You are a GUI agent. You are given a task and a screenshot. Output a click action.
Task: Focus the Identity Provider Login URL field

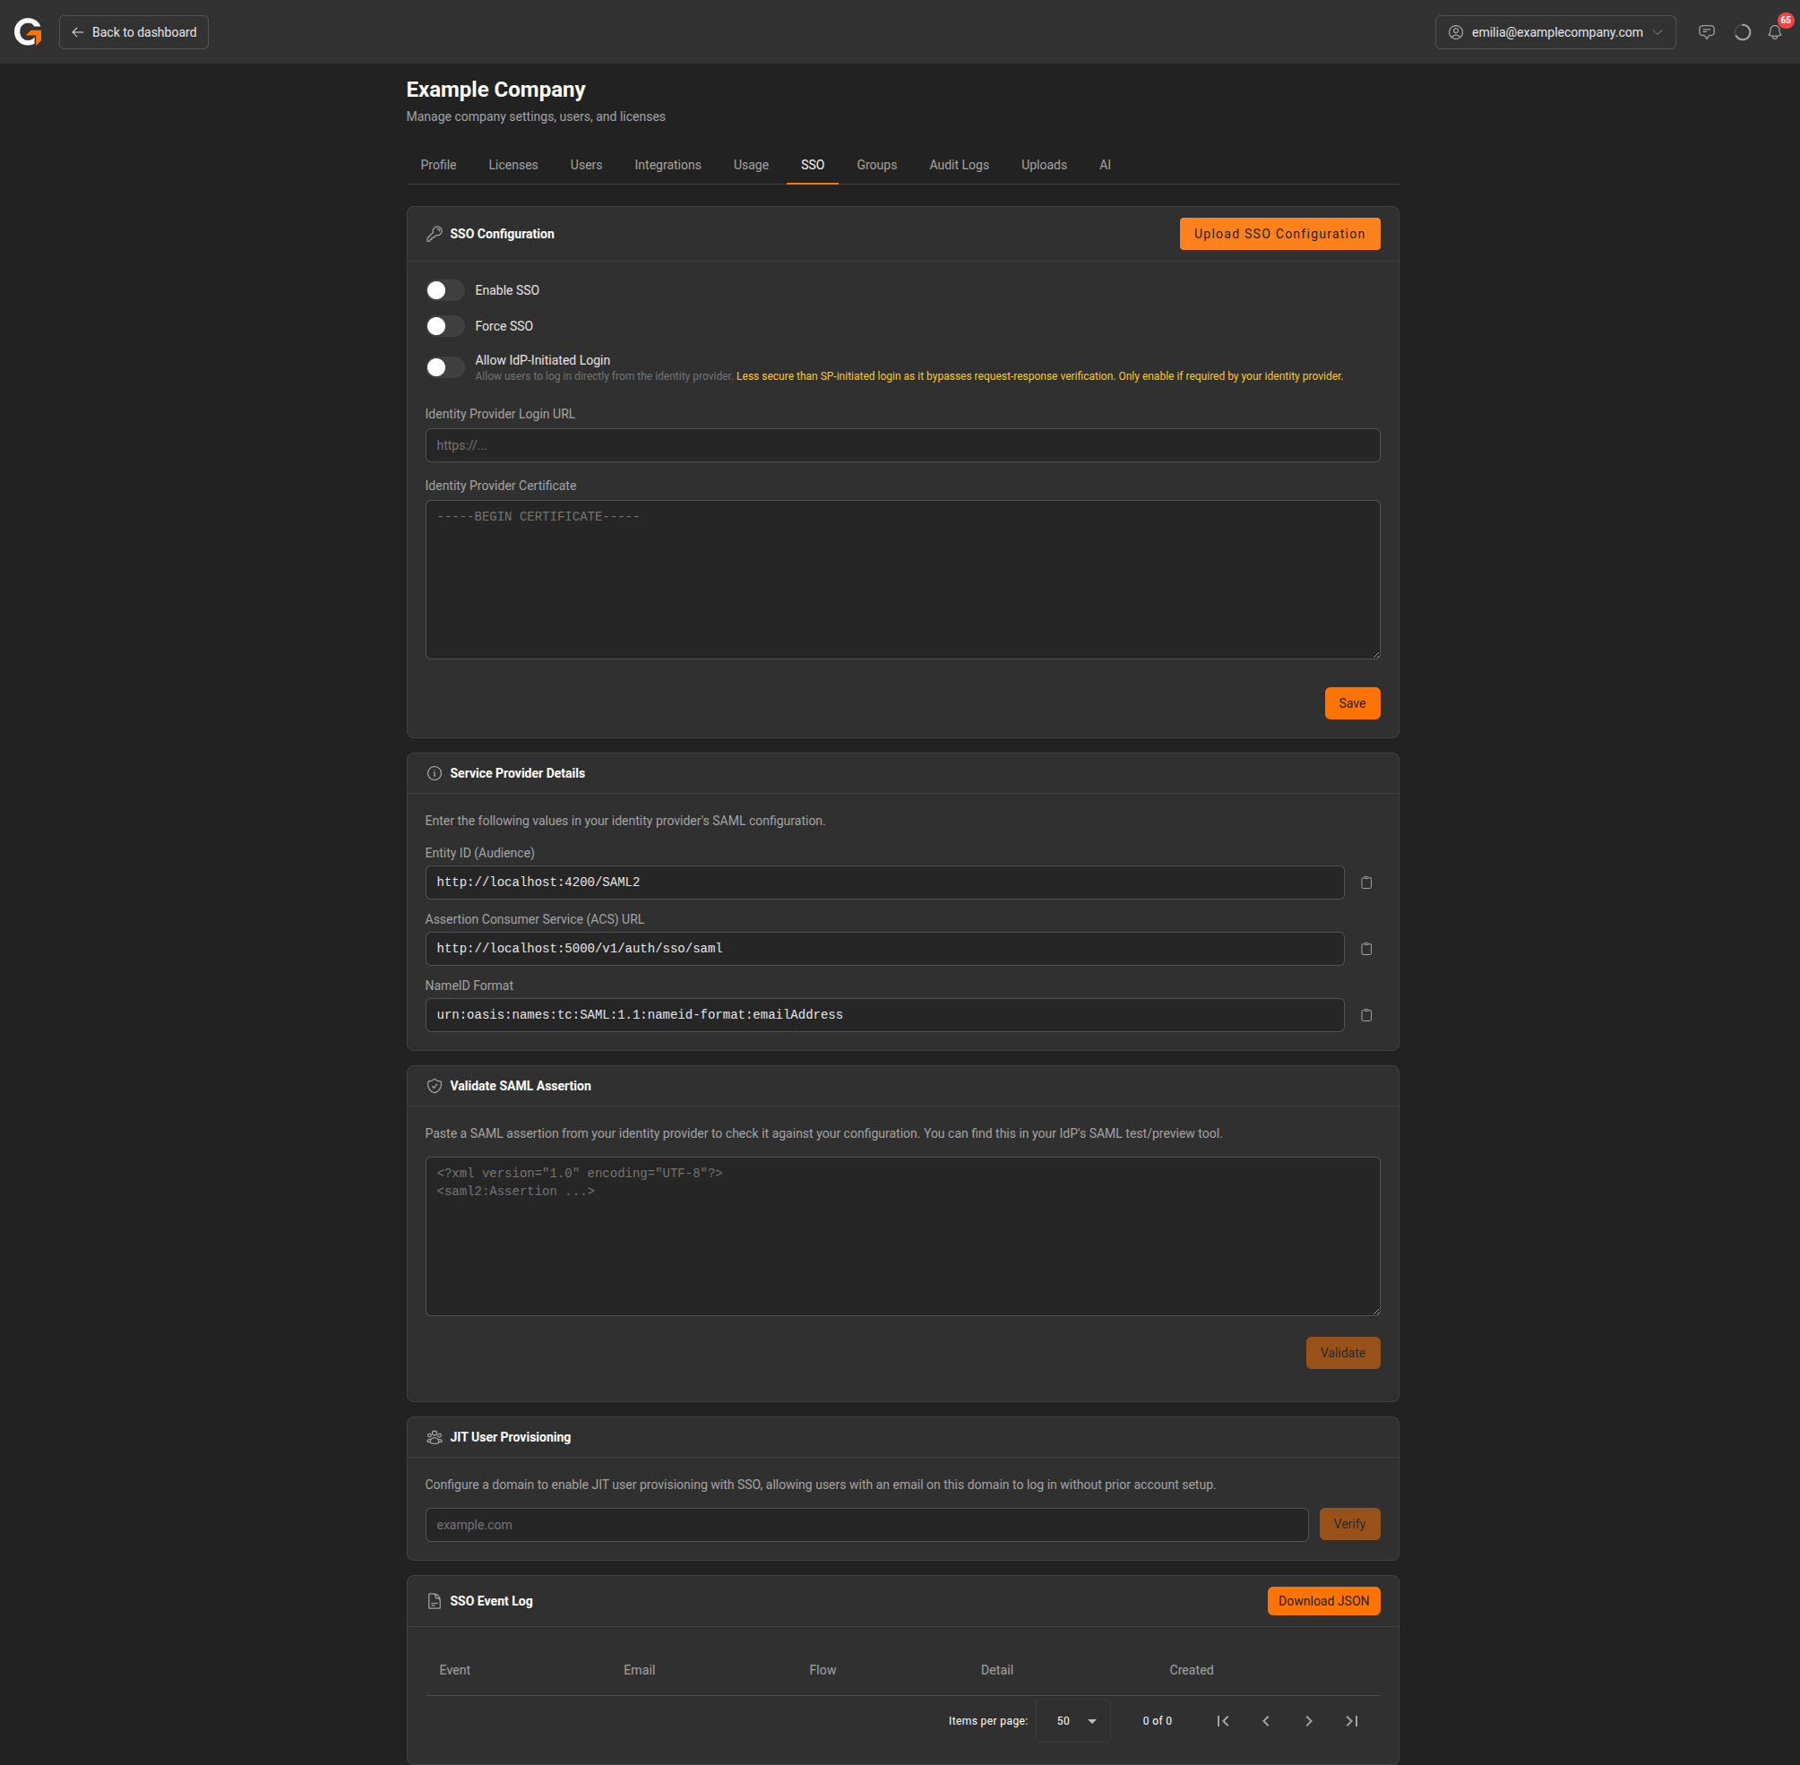click(x=901, y=445)
